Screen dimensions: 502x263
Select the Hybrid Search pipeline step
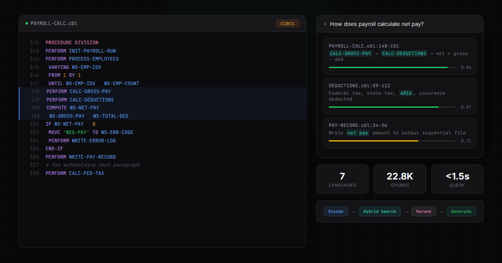pyautogui.click(x=379, y=212)
